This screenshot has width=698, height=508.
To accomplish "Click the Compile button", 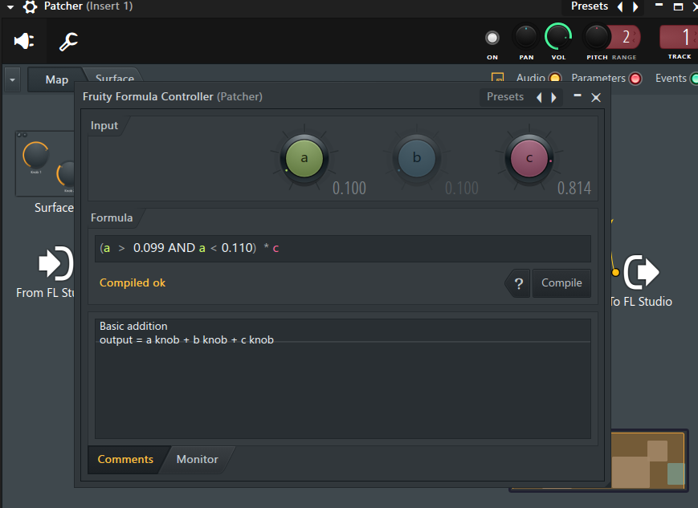I will pos(561,283).
